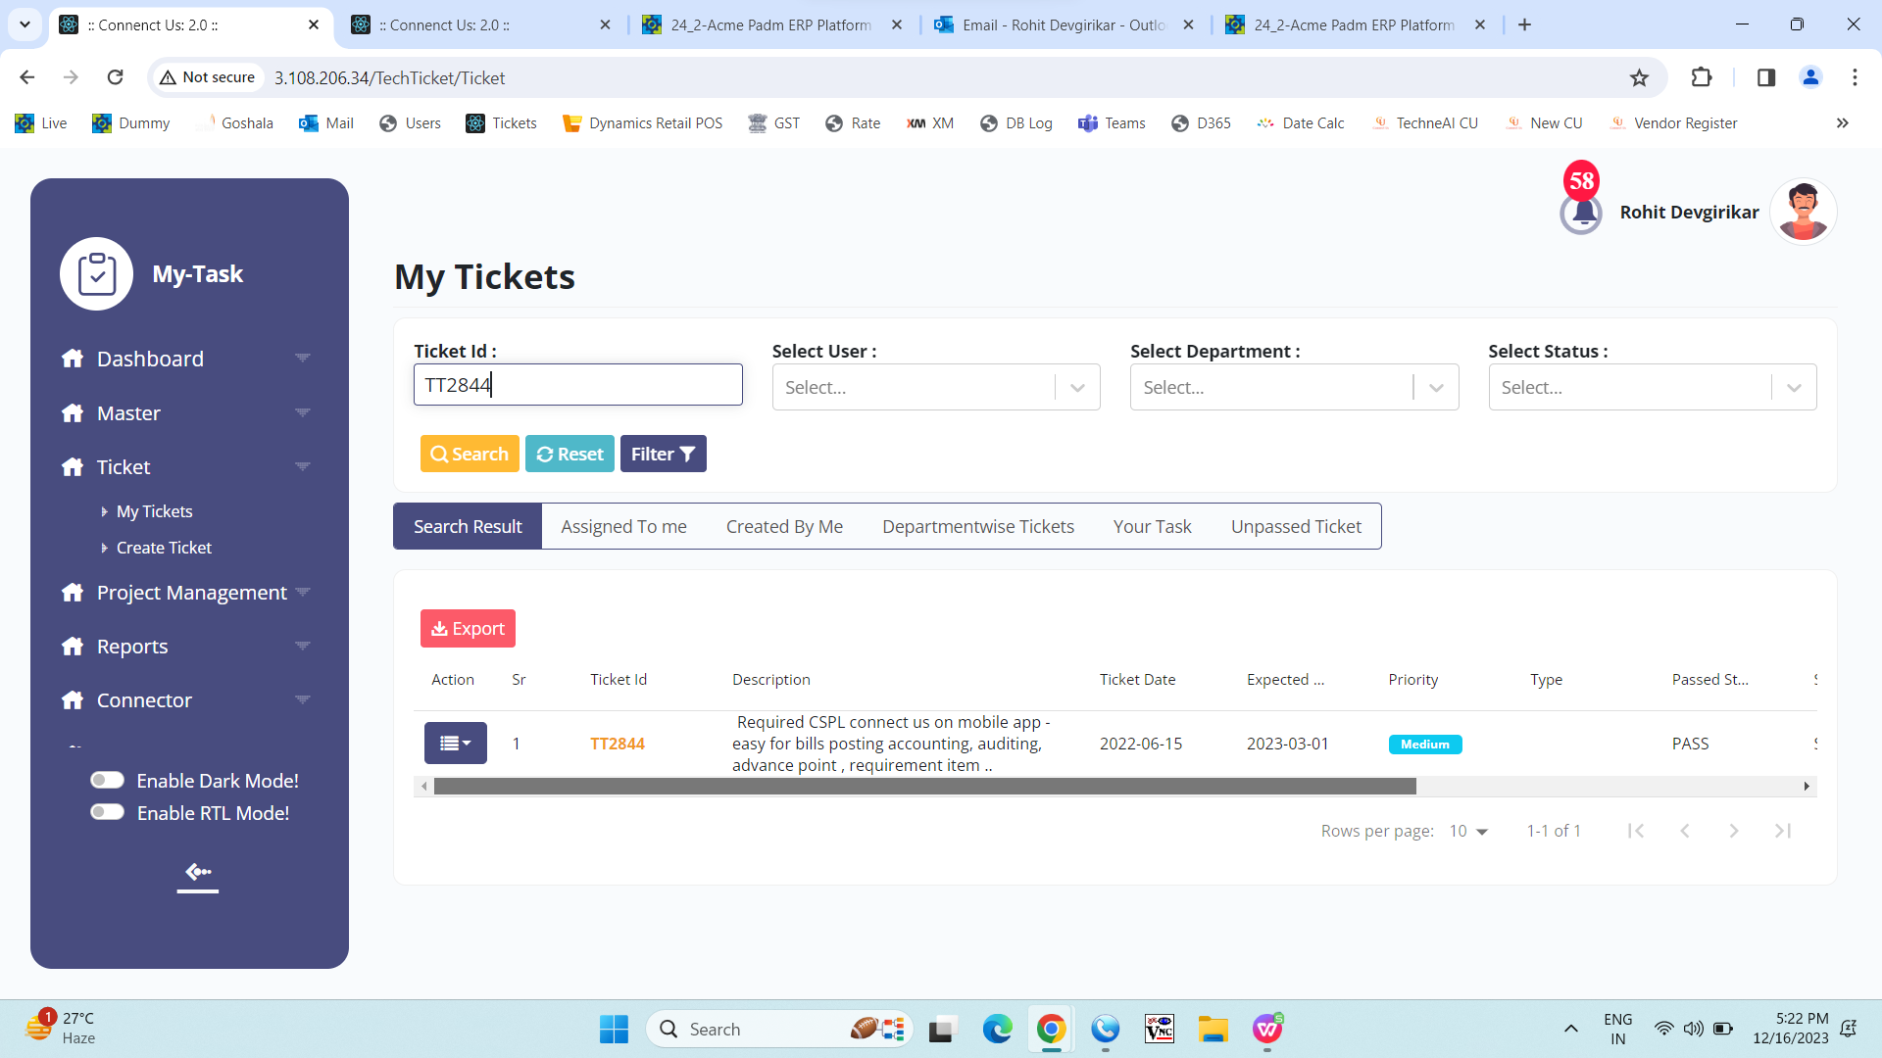This screenshot has height=1058, width=1882.
Task: Switch to the Your Task tab
Action: [x=1153, y=526]
